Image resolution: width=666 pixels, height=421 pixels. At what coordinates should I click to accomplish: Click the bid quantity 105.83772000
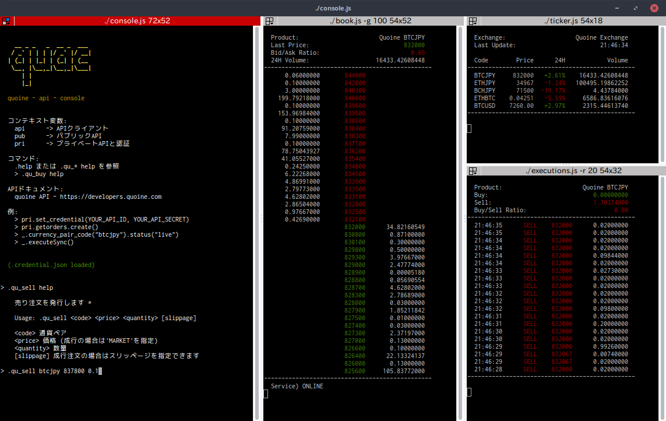tap(404, 371)
